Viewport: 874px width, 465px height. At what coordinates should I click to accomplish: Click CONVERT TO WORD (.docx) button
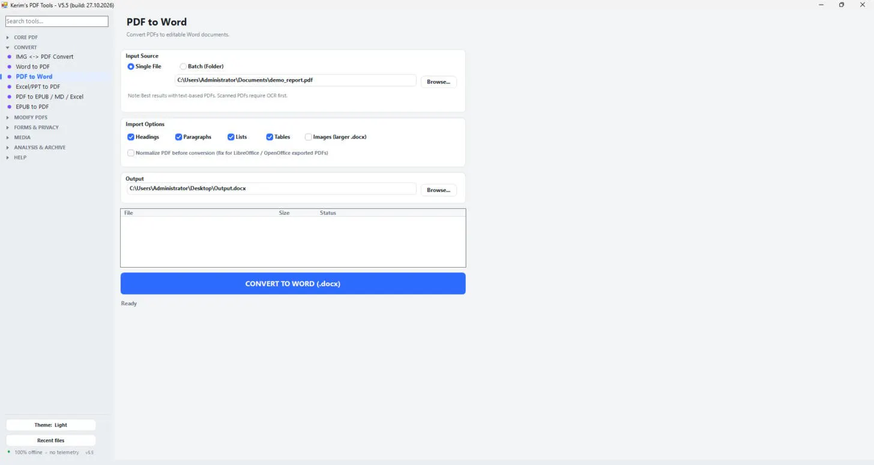293,284
